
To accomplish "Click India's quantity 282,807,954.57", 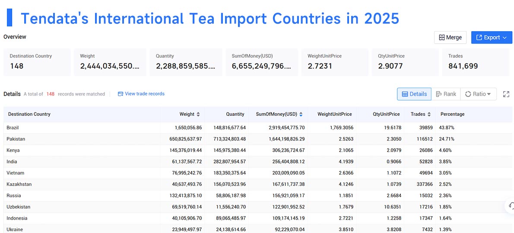I will (x=229, y=162).
